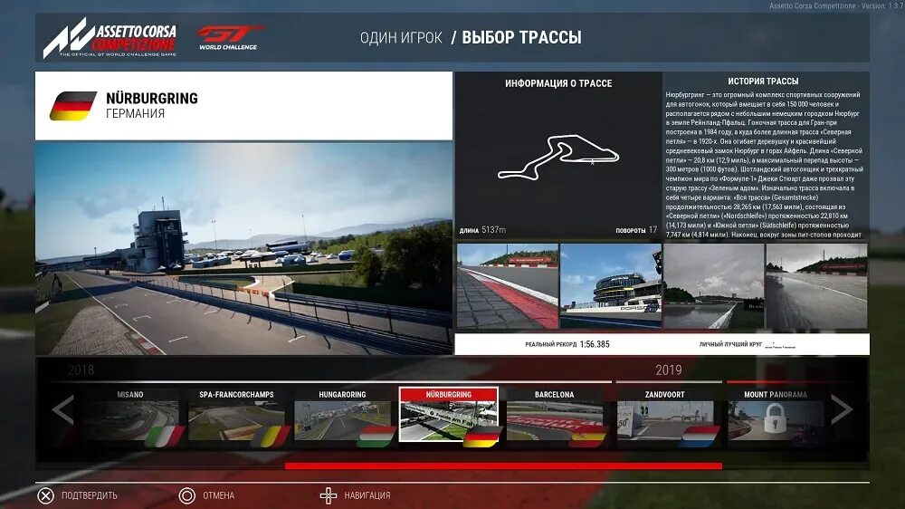Select the highlighted Nürburgring track card
The height and width of the screenshot is (509, 905).
coord(449,414)
